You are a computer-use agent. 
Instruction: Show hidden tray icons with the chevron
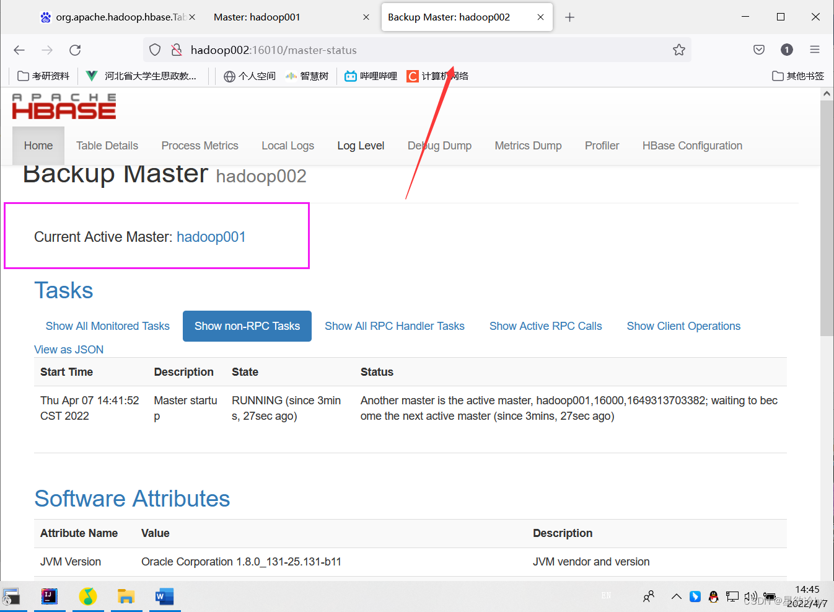[677, 596]
